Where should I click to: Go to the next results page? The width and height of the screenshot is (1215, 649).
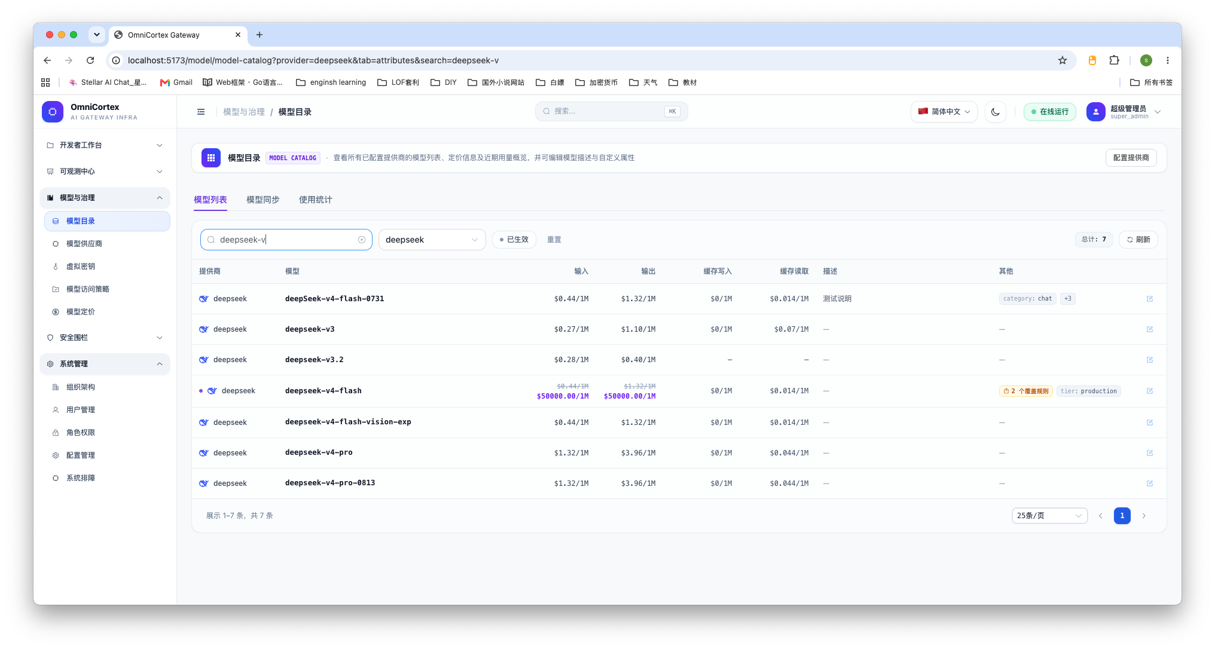pyautogui.click(x=1144, y=516)
